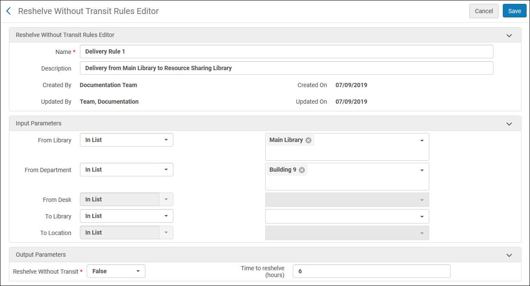
Task: Open From Department operator dropdown
Action: coord(126,170)
